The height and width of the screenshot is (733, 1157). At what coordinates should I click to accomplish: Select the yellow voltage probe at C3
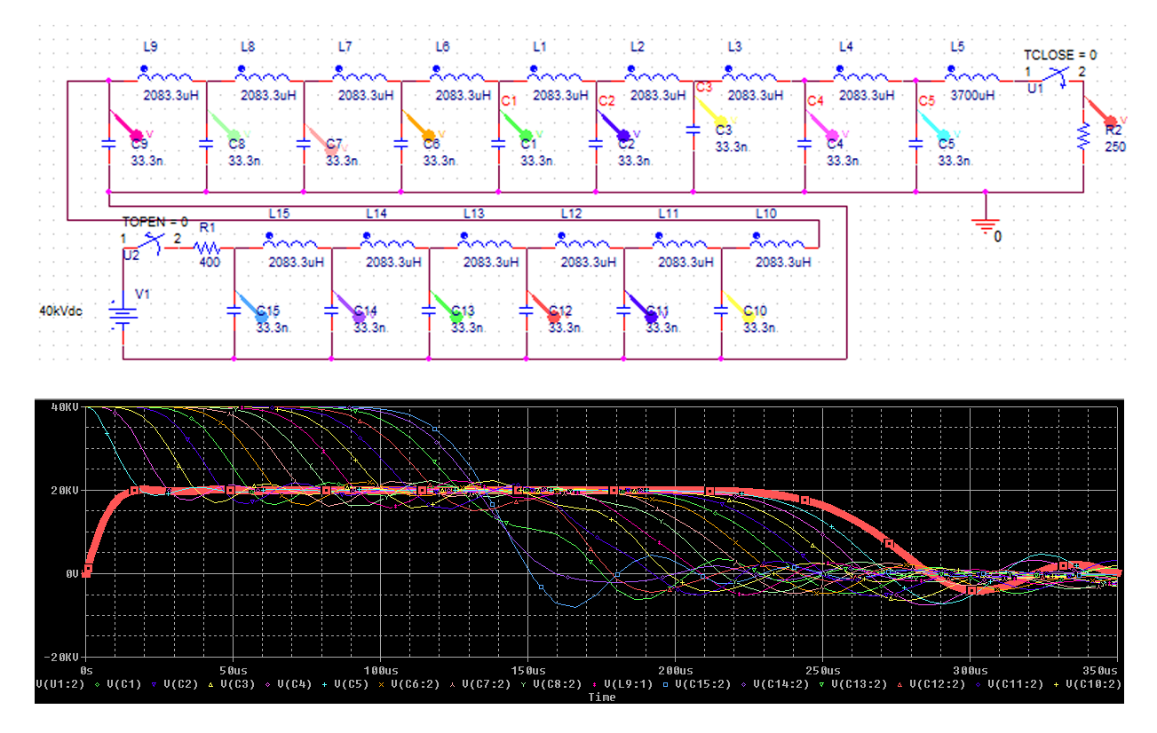click(x=712, y=110)
